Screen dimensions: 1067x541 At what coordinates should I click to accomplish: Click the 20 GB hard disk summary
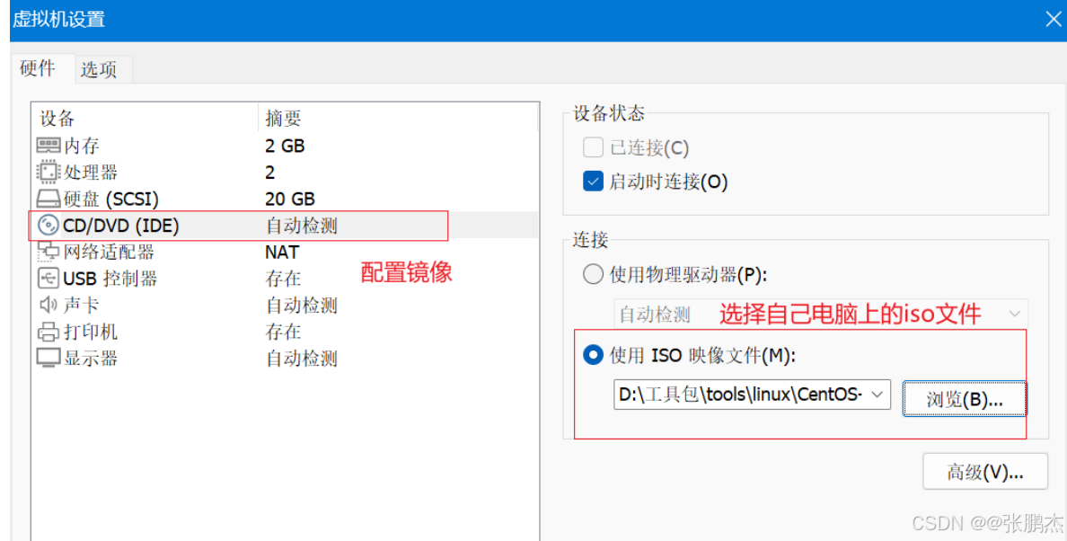pyautogui.click(x=290, y=199)
